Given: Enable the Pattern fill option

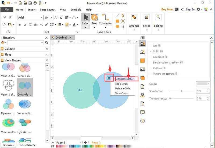Looking at the screenshot, I should (x=151, y=68).
